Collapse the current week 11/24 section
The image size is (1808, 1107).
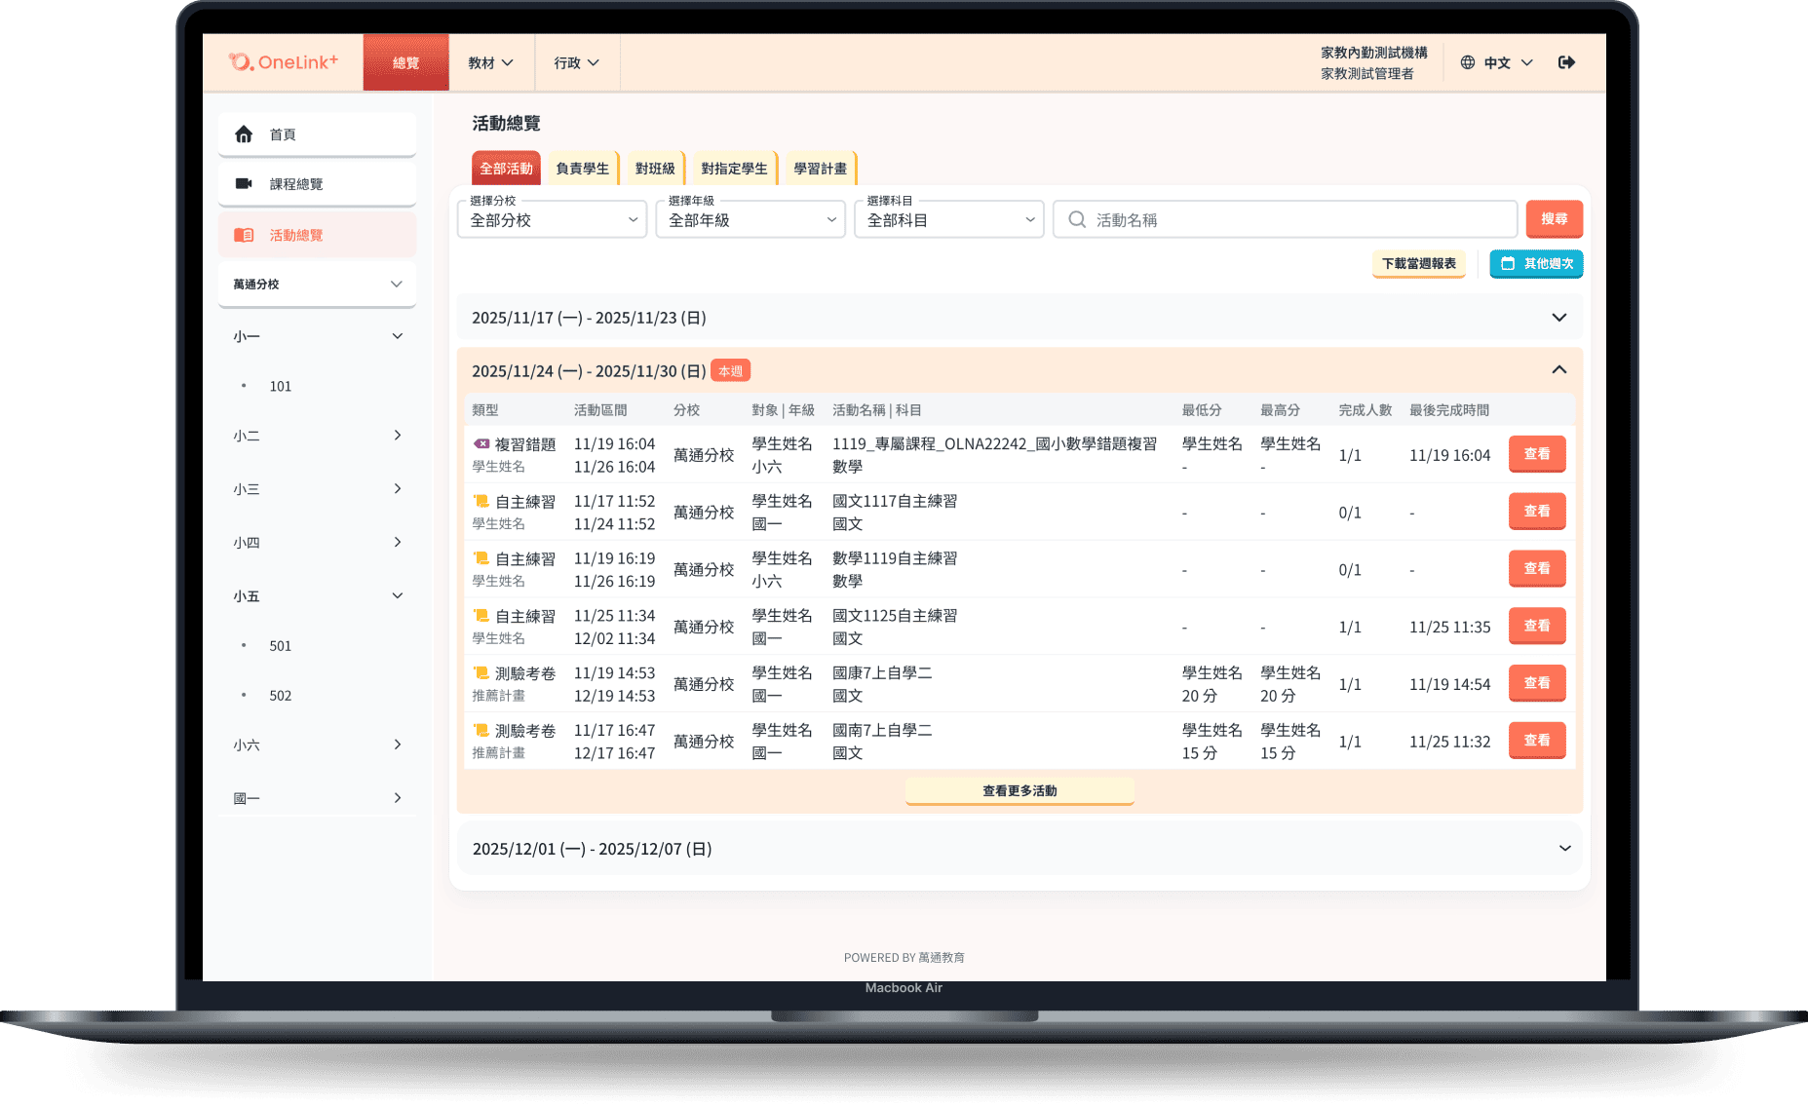click(1558, 370)
